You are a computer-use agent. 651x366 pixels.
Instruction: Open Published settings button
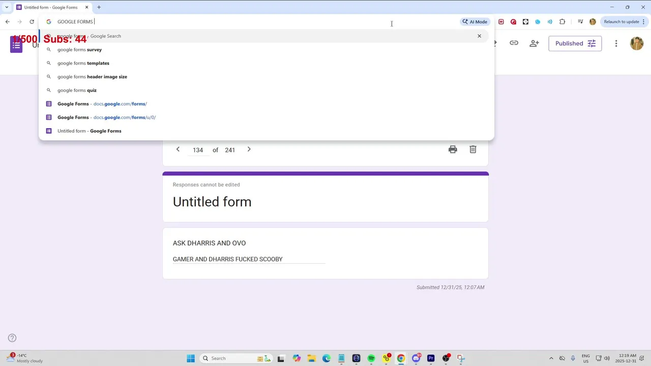pyautogui.click(x=575, y=43)
